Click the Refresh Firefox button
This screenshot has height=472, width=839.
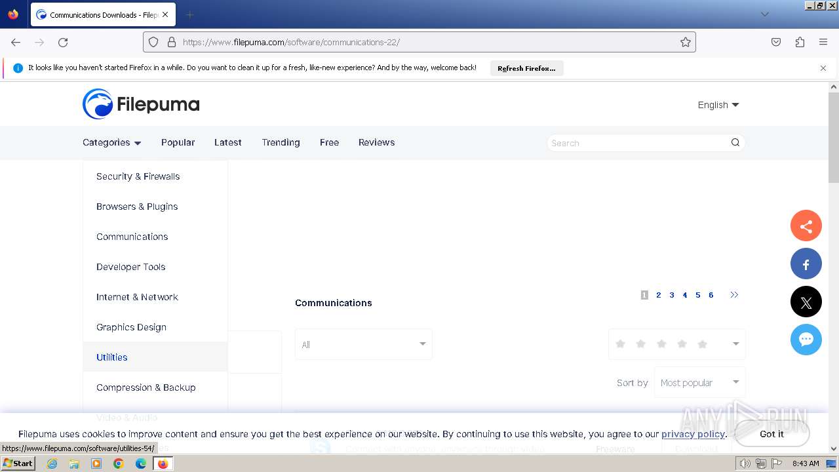[x=526, y=68]
